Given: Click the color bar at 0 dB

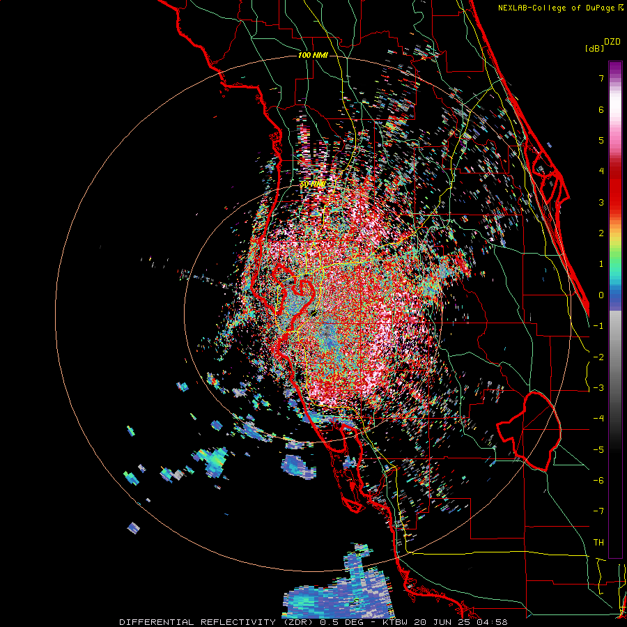Looking at the screenshot, I should (x=615, y=295).
